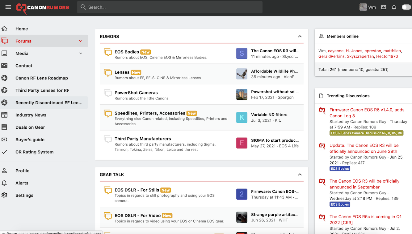
Task: Open the EOS R5c coming in Q1 2022 discussion
Action: tap(365, 220)
